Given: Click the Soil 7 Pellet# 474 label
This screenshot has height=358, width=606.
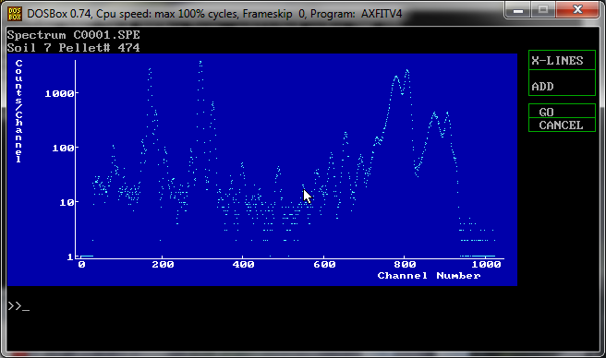Looking at the screenshot, I should (x=73, y=48).
